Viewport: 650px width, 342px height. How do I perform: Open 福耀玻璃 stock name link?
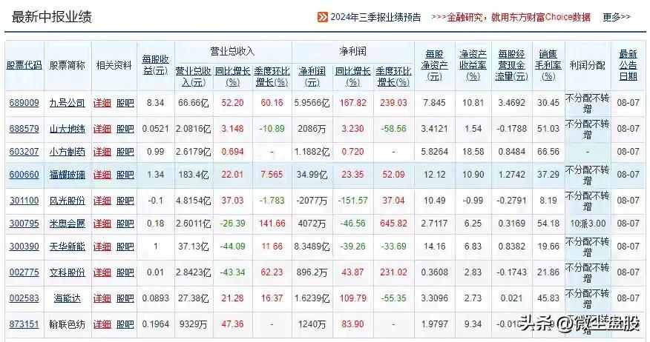pos(68,175)
